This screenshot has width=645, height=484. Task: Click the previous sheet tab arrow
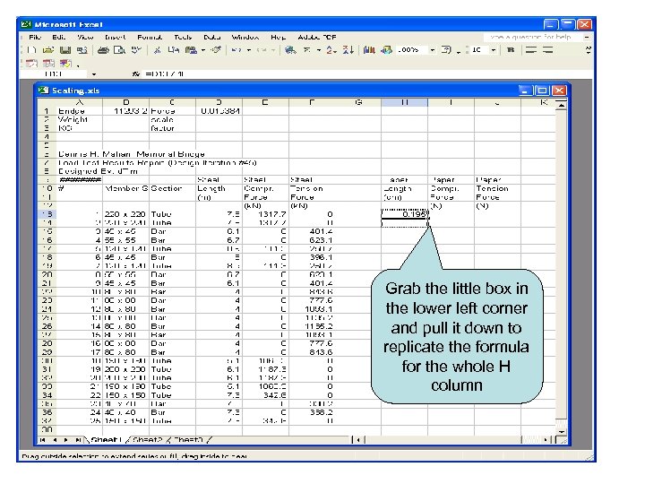55,440
